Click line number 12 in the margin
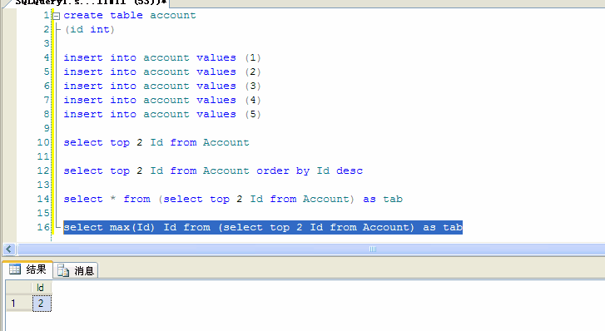 tap(43, 170)
